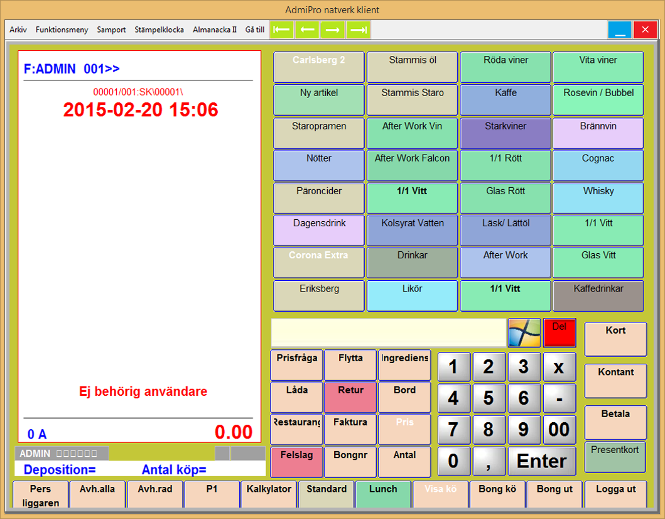This screenshot has height=519, width=665.
Task: Choose Kontant payment button
Action: (615, 381)
